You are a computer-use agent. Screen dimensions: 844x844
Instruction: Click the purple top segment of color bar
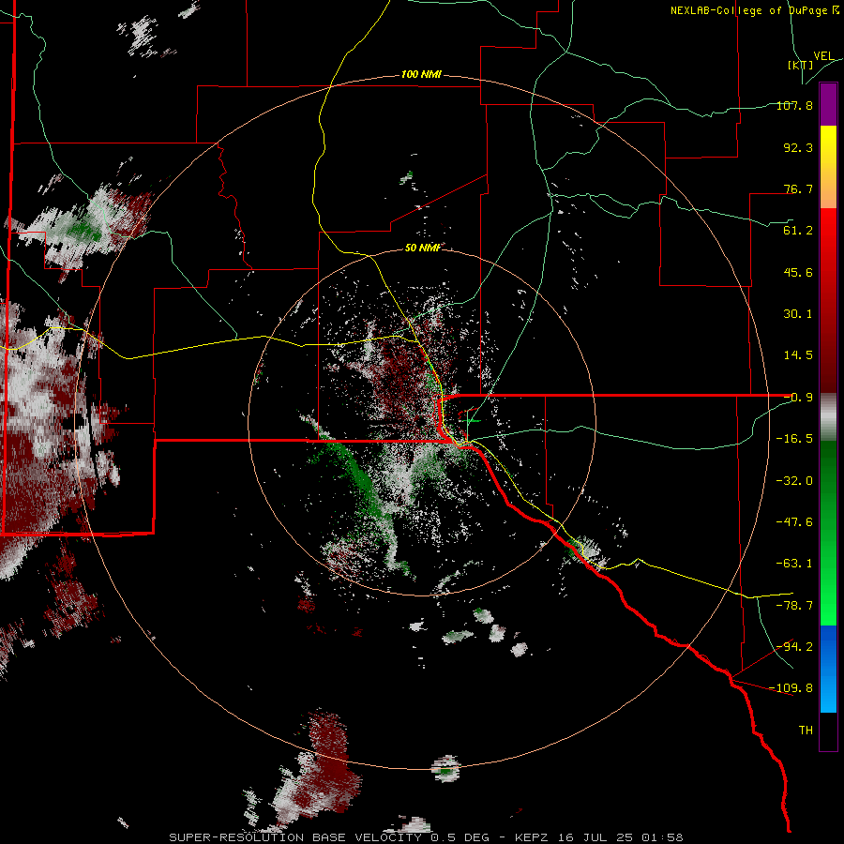(x=828, y=104)
